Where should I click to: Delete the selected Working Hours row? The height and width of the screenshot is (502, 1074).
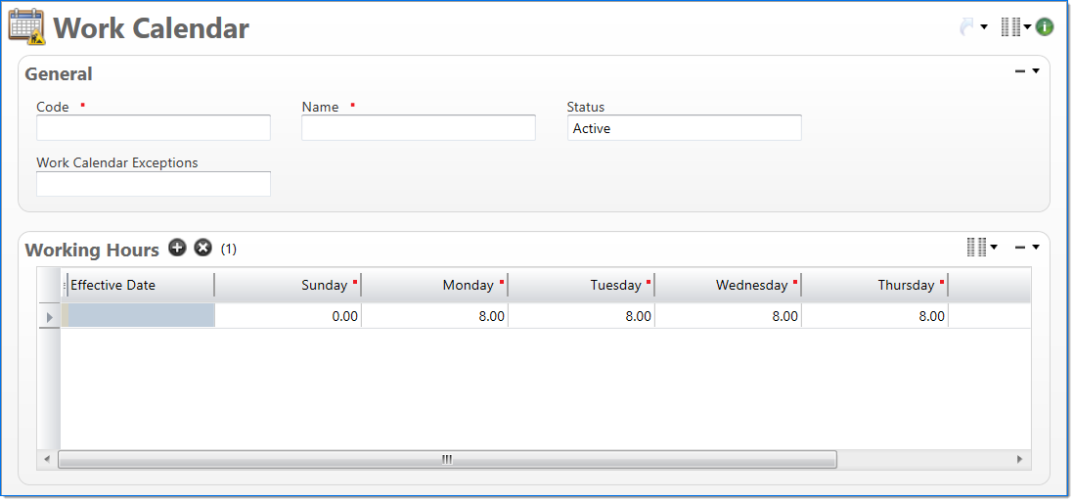pyautogui.click(x=202, y=248)
